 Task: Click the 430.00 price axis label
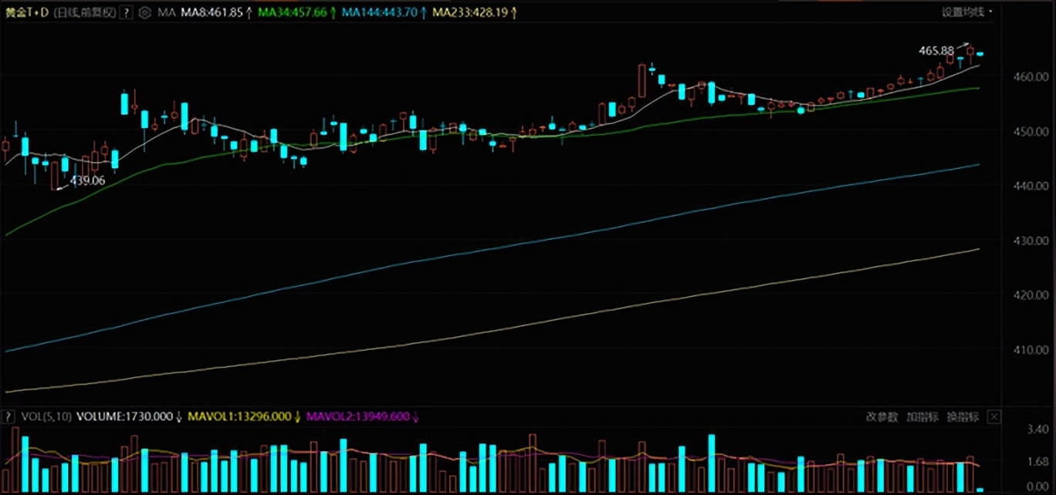click(x=1033, y=241)
